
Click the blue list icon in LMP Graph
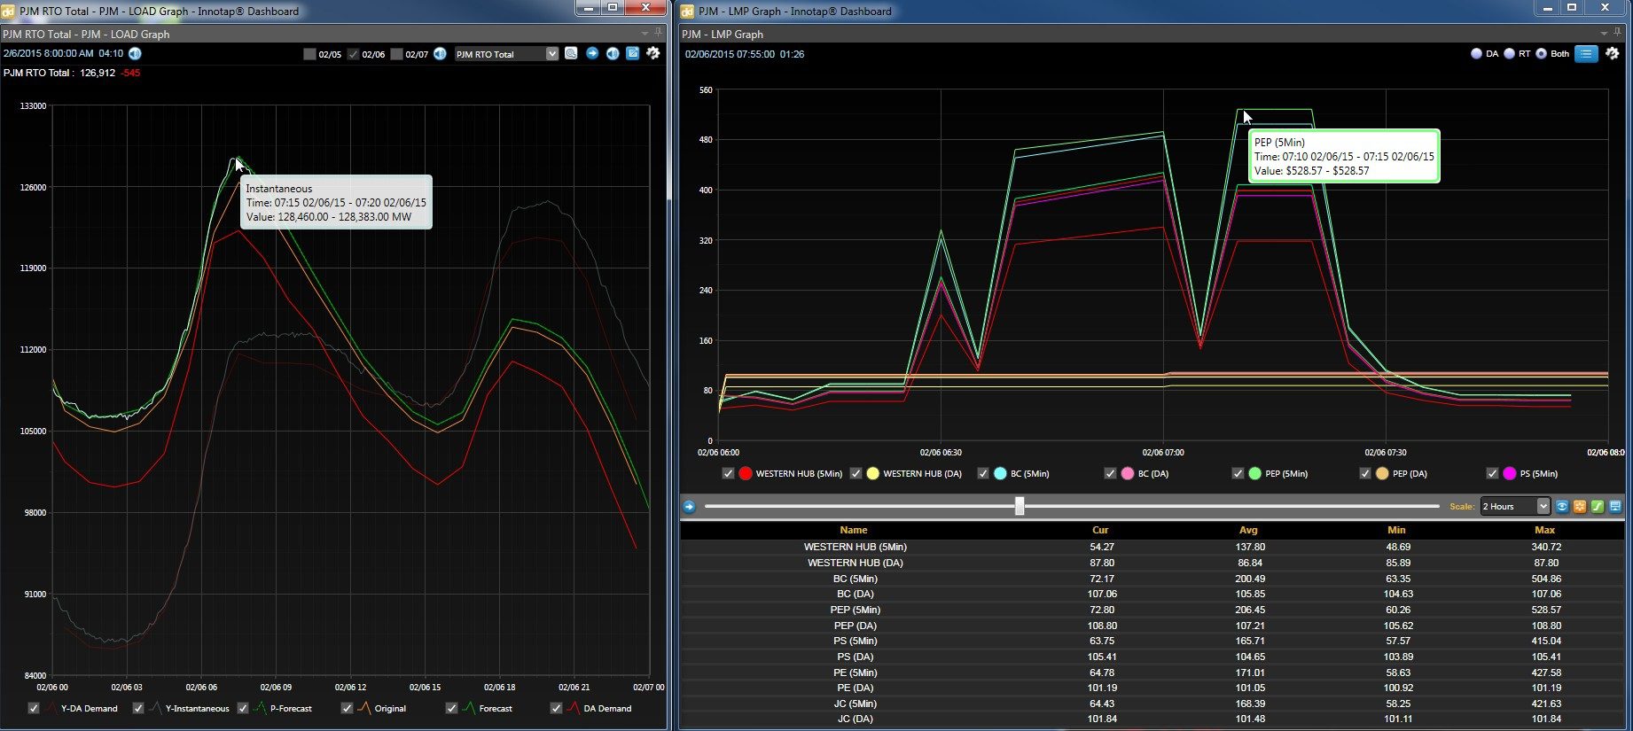(x=1586, y=54)
